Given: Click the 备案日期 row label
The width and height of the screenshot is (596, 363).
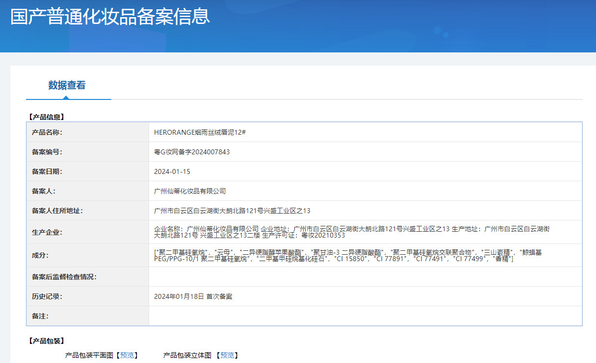Looking at the screenshot, I should pyautogui.click(x=47, y=171).
